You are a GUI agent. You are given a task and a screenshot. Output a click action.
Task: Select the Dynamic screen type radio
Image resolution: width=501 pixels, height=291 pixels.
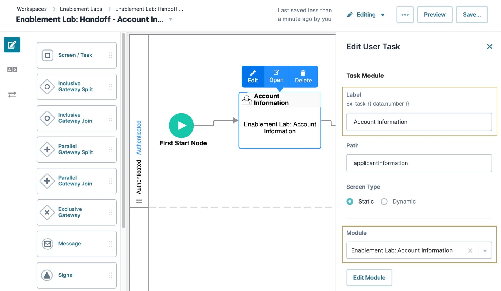coord(384,202)
